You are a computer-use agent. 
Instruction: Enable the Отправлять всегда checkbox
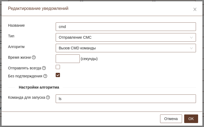58,67
